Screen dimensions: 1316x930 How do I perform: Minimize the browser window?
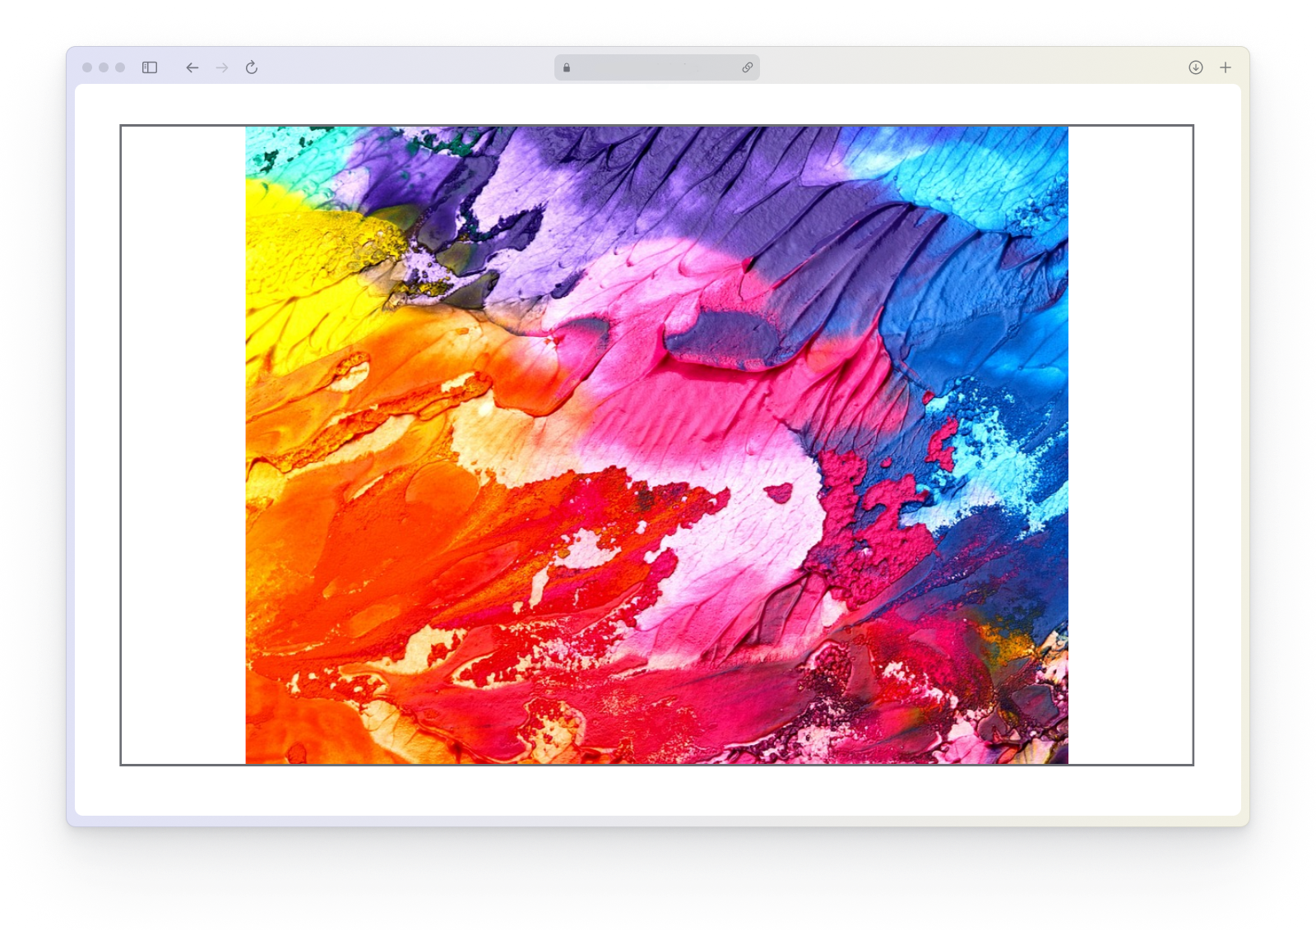pos(104,67)
